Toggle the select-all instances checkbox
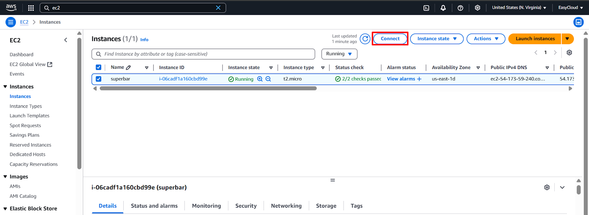Image resolution: width=589 pixels, height=215 pixels. coord(98,67)
